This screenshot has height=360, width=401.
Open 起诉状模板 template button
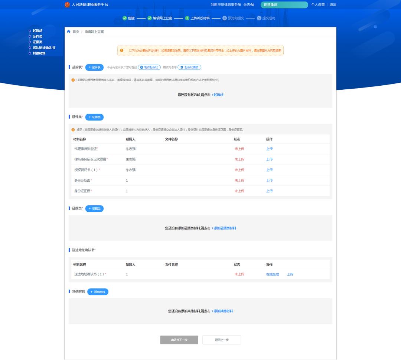click(x=189, y=67)
